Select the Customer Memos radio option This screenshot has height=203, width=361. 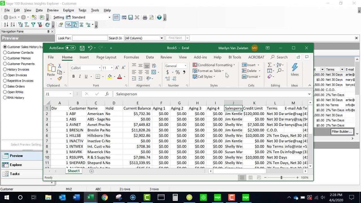pyautogui.click(x=5, y=58)
